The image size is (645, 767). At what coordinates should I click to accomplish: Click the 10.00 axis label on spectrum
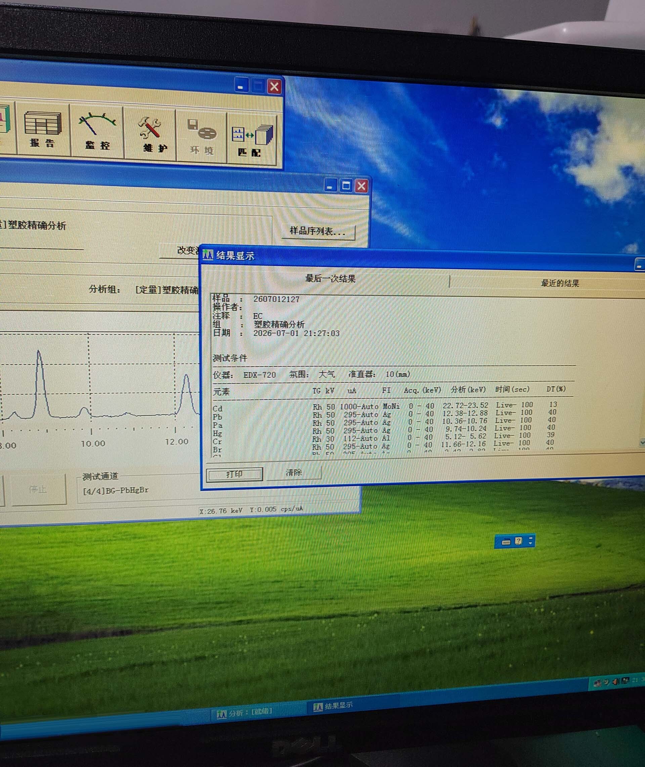[93, 443]
